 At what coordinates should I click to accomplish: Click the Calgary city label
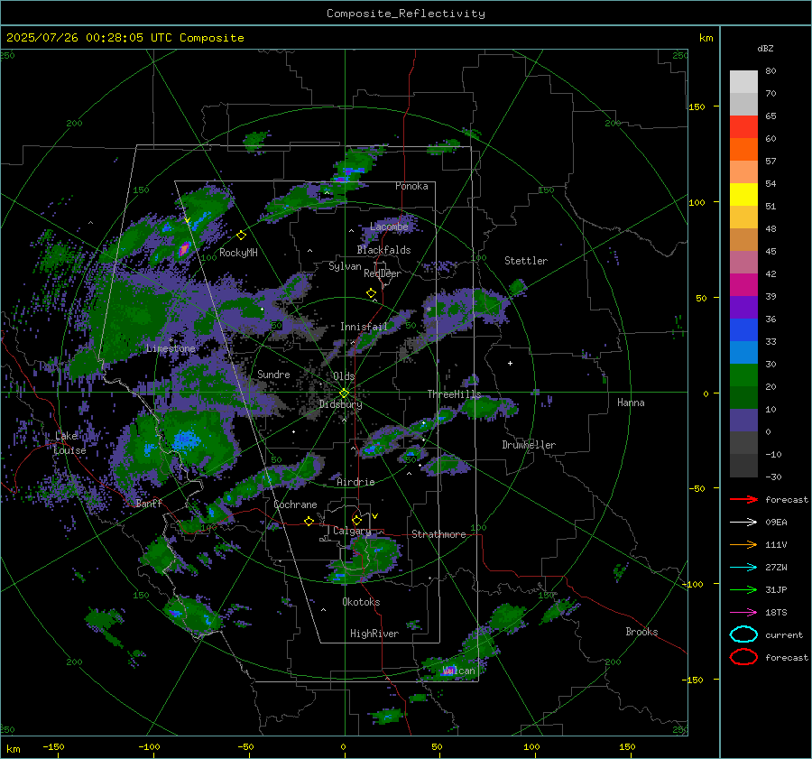click(x=352, y=531)
